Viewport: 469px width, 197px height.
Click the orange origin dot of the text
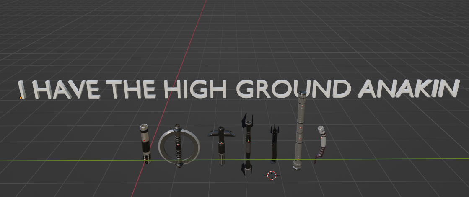[21, 98]
